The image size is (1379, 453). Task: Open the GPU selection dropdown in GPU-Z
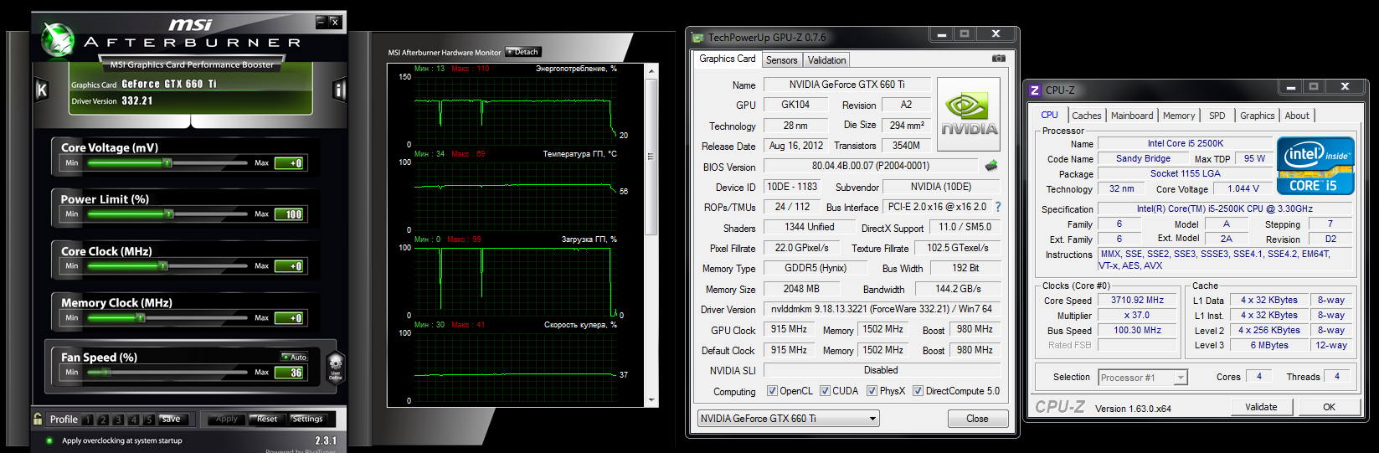tap(789, 419)
